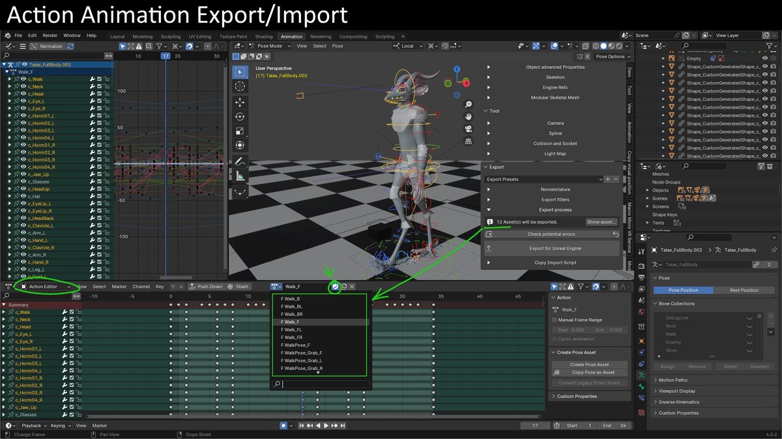This screenshot has height=439, width=782.
Task: Click Copy Pose as Asset button
Action: 589,373
